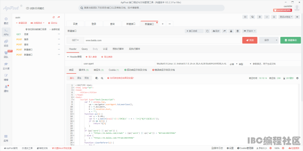Click the export parameters link
Screen dimensions: 303x151
[x=106, y=57]
